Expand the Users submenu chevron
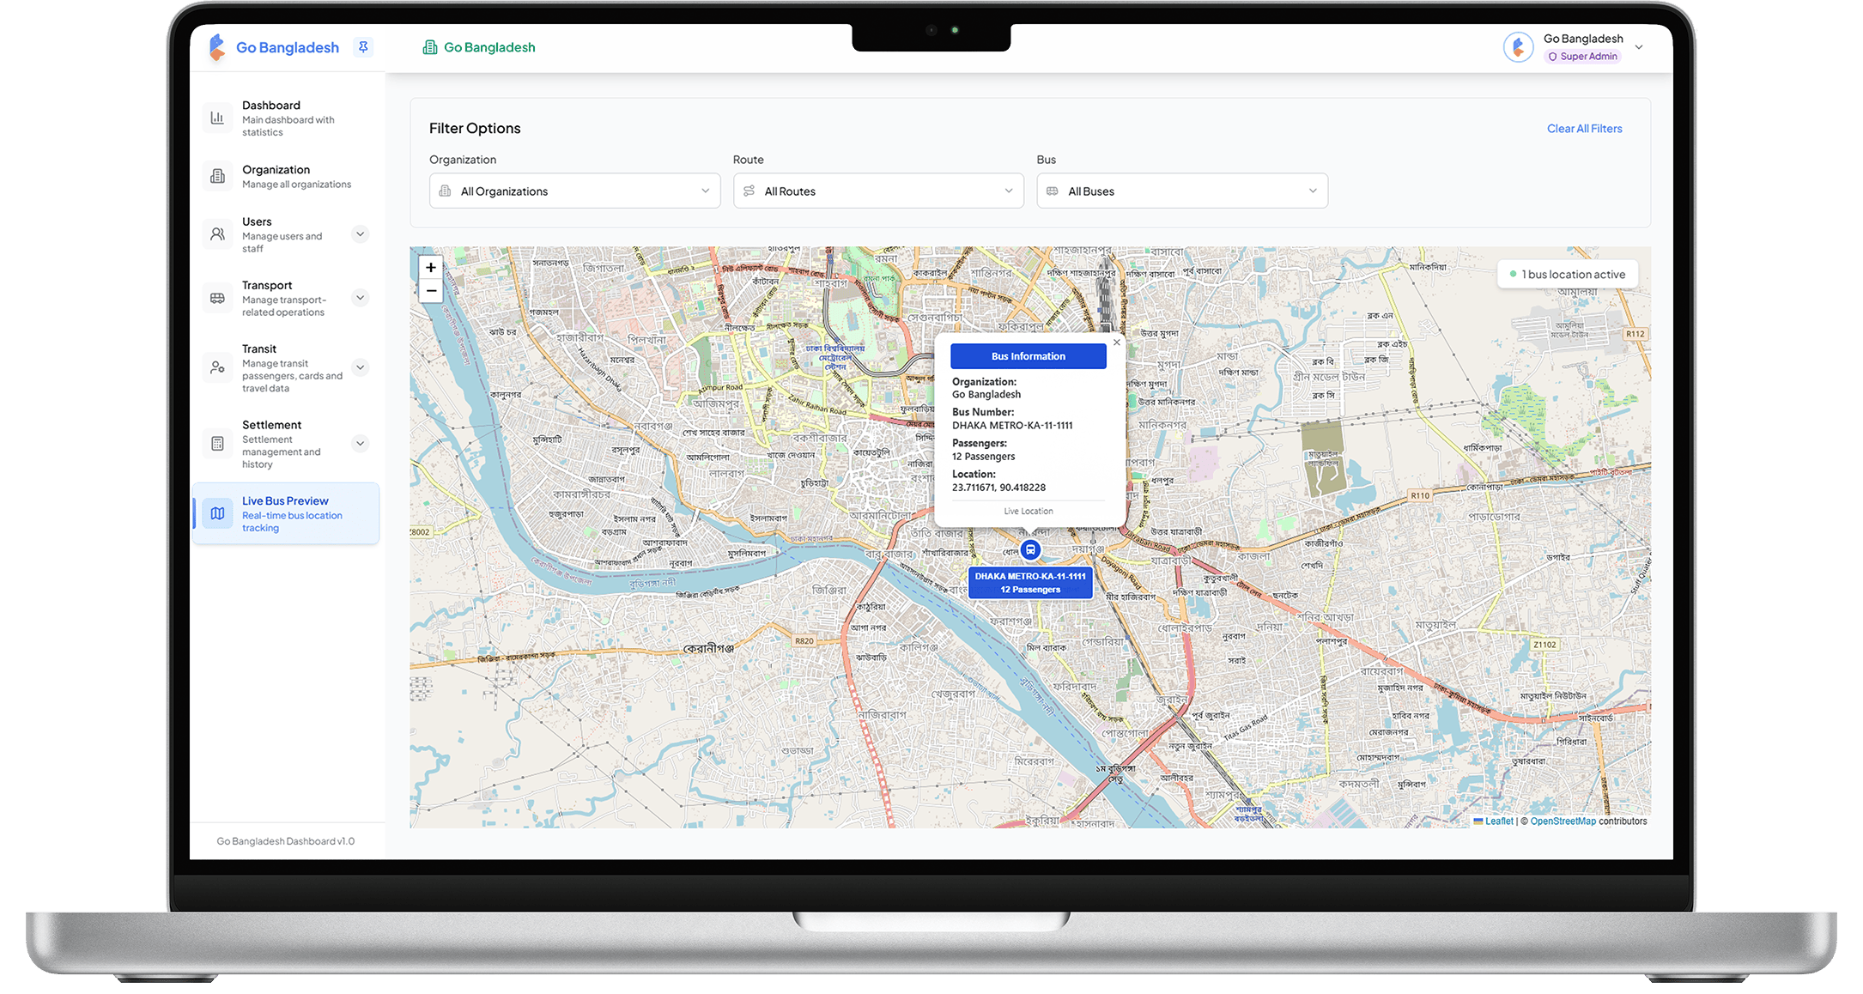This screenshot has width=1863, height=994. 361,234
